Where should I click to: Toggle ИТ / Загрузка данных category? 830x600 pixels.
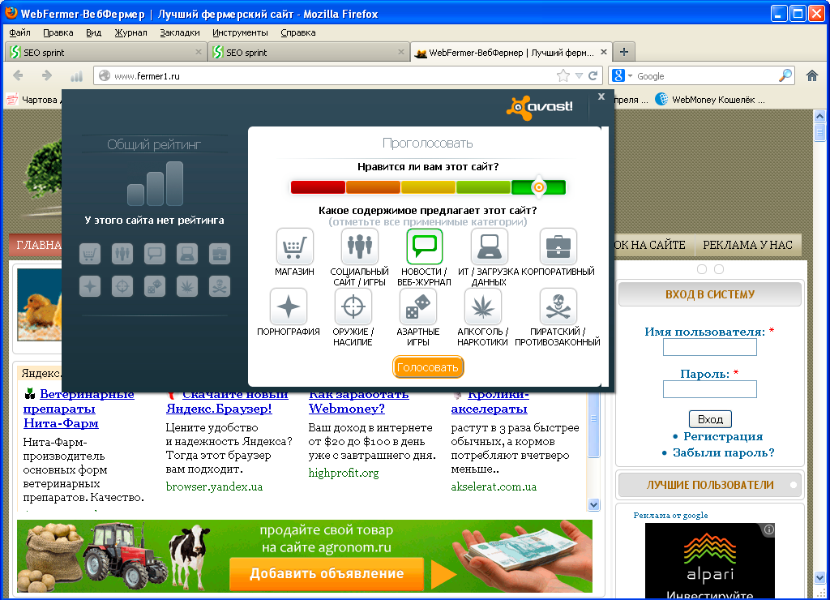(x=489, y=246)
